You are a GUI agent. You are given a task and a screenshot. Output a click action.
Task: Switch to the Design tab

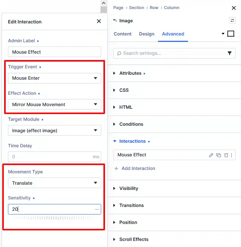point(147,34)
